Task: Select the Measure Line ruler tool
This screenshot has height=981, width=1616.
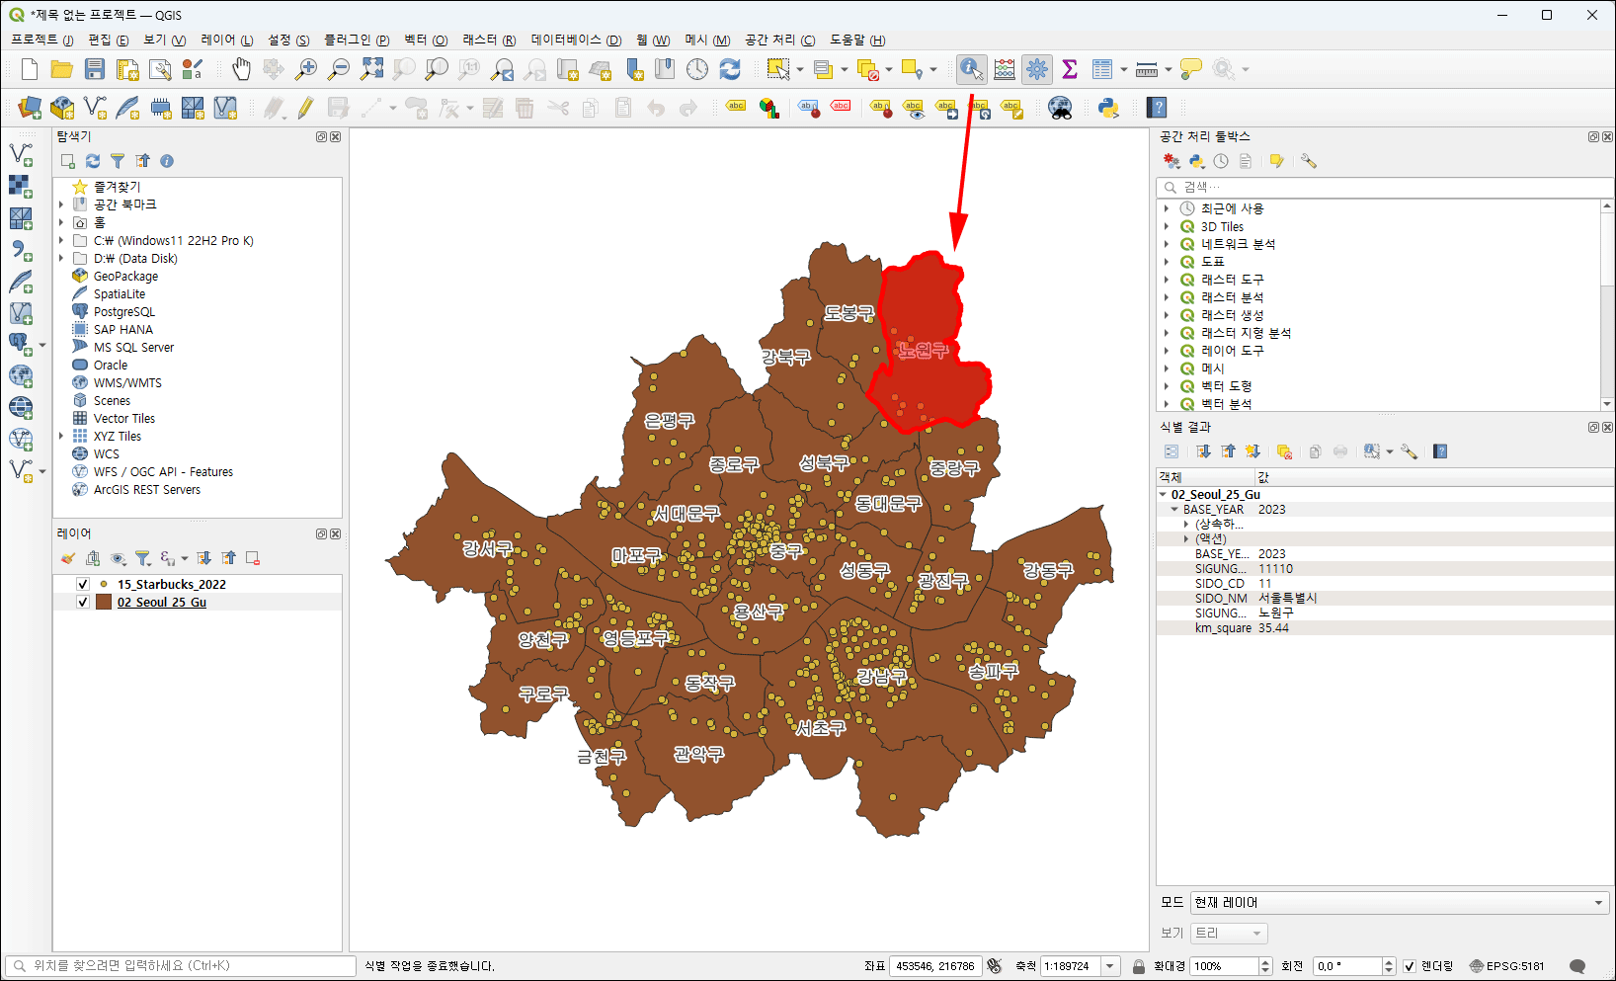Action: click(x=1147, y=69)
